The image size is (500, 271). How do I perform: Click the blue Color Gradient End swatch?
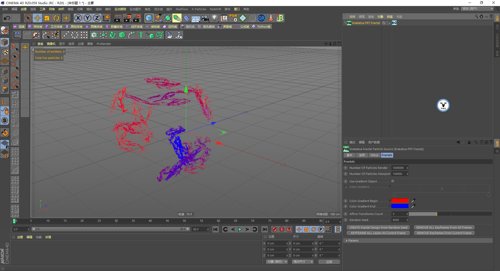[x=400, y=206]
